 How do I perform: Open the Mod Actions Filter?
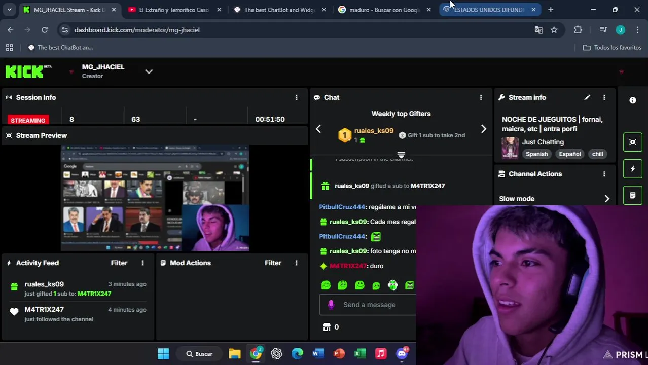tap(273, 263)
